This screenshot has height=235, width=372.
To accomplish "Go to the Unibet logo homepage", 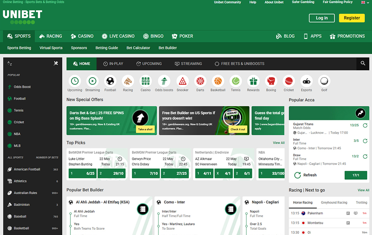I will tap(23, 17).
